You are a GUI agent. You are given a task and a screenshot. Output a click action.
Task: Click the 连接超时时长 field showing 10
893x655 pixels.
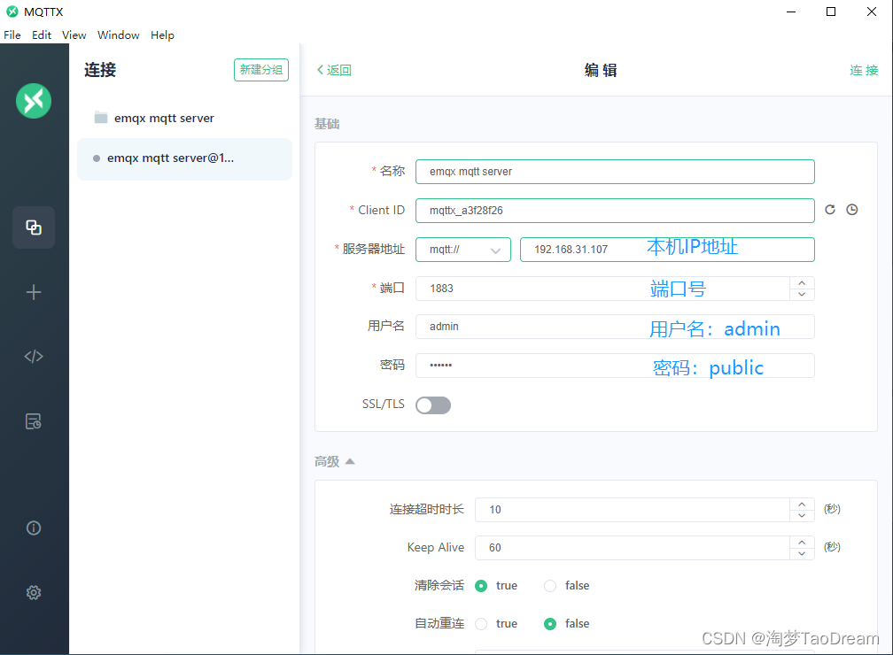tap(633, 510)
